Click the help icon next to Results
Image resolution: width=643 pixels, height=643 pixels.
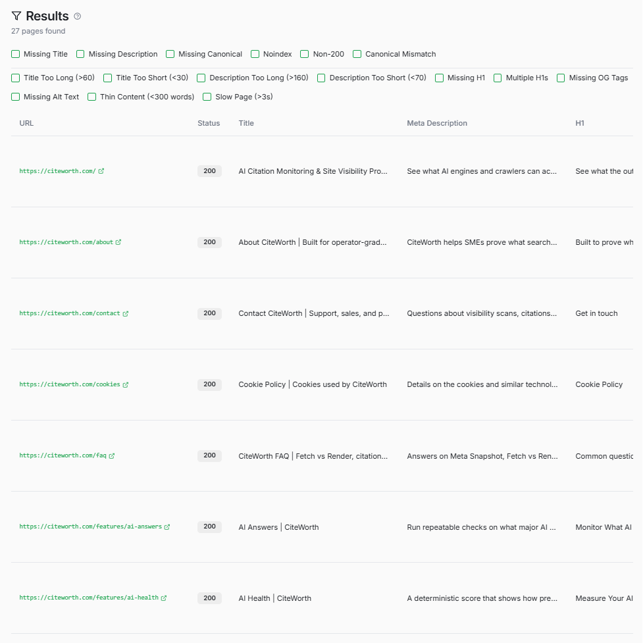(78, 16)
